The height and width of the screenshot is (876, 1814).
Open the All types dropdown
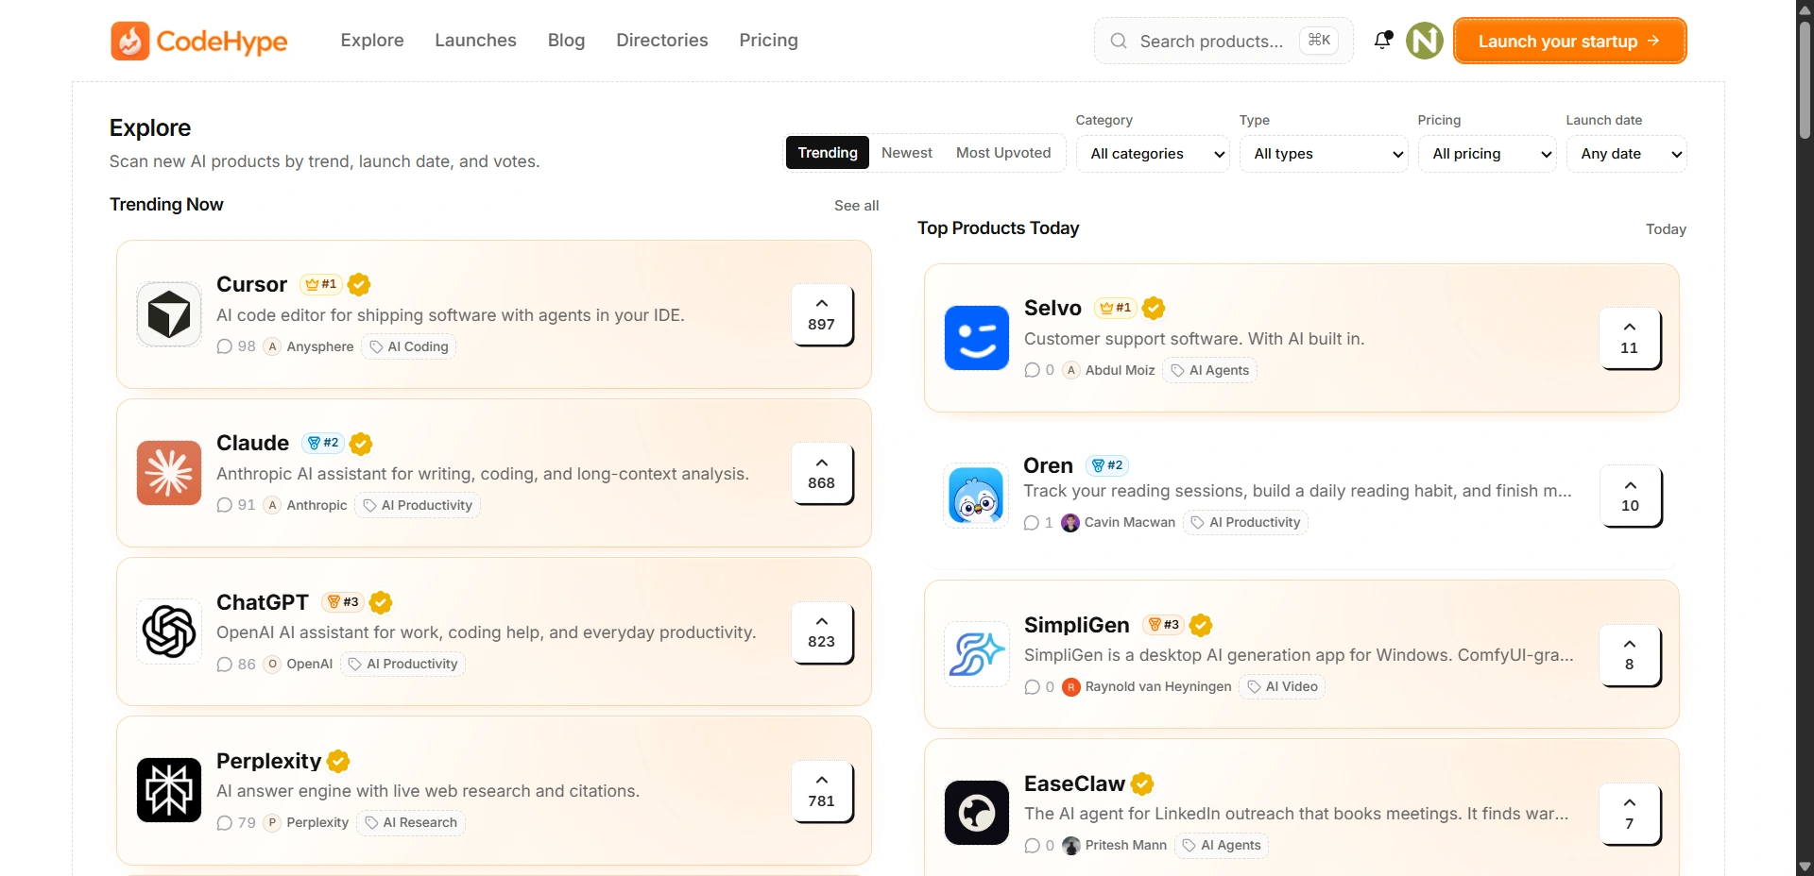click(x=1324, y=154)
